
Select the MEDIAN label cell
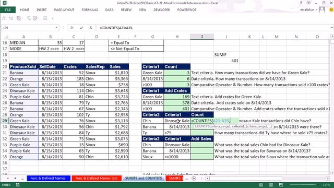(23, 43)
